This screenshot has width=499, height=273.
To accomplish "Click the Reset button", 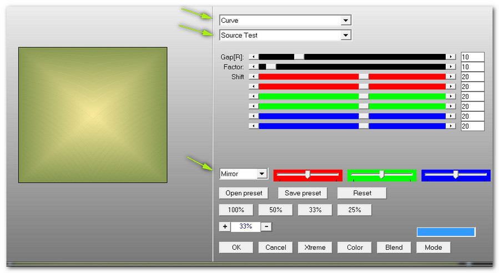I will (x=362, y=193).
